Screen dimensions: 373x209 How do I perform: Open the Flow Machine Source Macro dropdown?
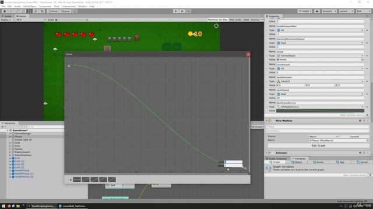click(323, 137)
